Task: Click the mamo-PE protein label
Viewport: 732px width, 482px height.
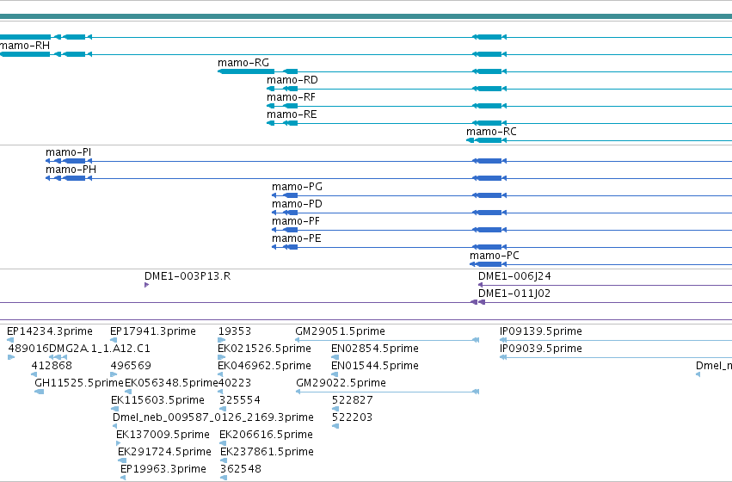Action: pyautogui.click(x=297, y=238)
